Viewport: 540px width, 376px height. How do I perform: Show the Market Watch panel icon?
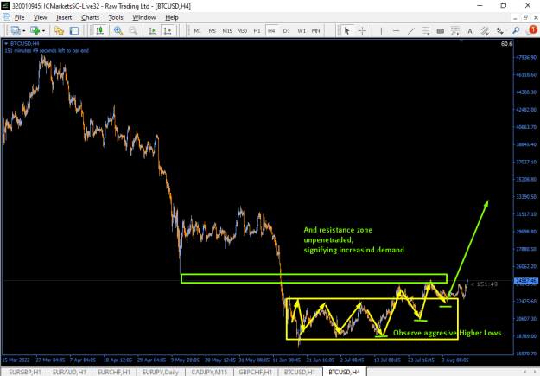pyautogui.click(x=74, y=30)
